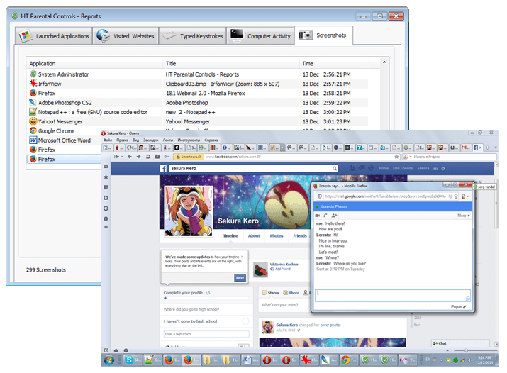Click Opera's Forward arrow button
507x373 pixels.
[138, 157]
